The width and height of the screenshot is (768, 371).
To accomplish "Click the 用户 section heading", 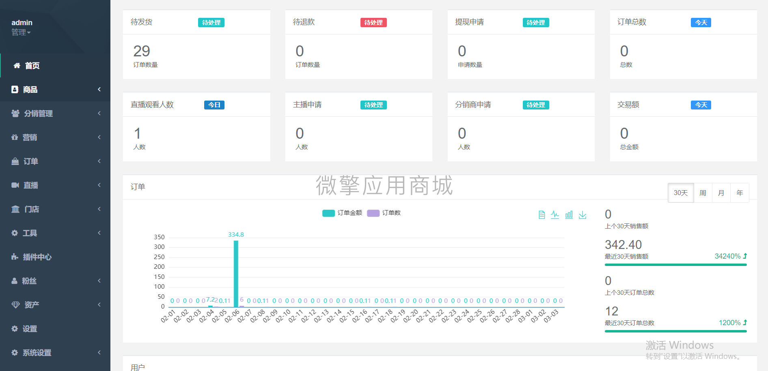I will (x=138, y=367).
